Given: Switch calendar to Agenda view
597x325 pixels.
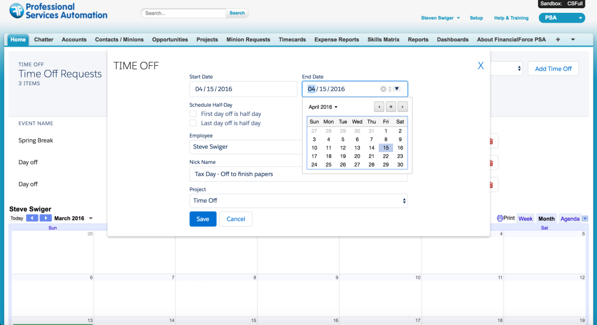Looking at the screenshot, I should (x=570, y=219).
